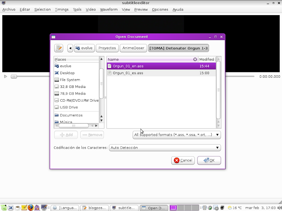
Task: Switch to Open D... taskbar window
Action: (x=154, y=208)
